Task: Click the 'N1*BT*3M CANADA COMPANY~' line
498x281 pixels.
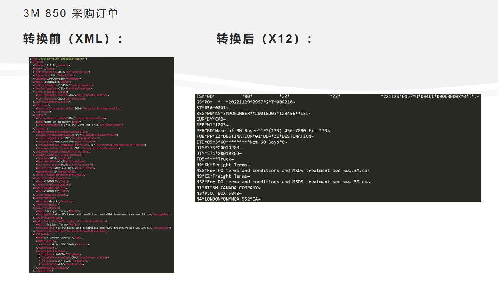Action: point(228,187)
